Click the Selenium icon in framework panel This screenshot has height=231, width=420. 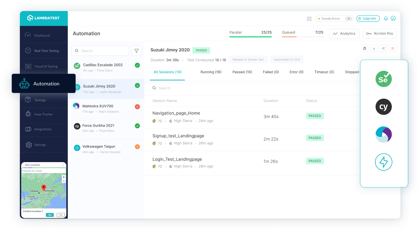383,79
